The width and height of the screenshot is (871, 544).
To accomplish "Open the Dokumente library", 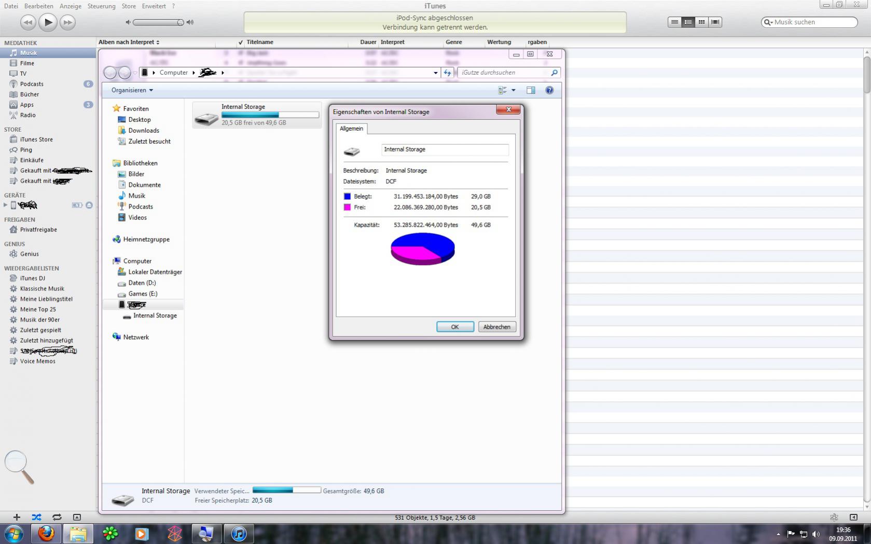I will tap(144, 185).
